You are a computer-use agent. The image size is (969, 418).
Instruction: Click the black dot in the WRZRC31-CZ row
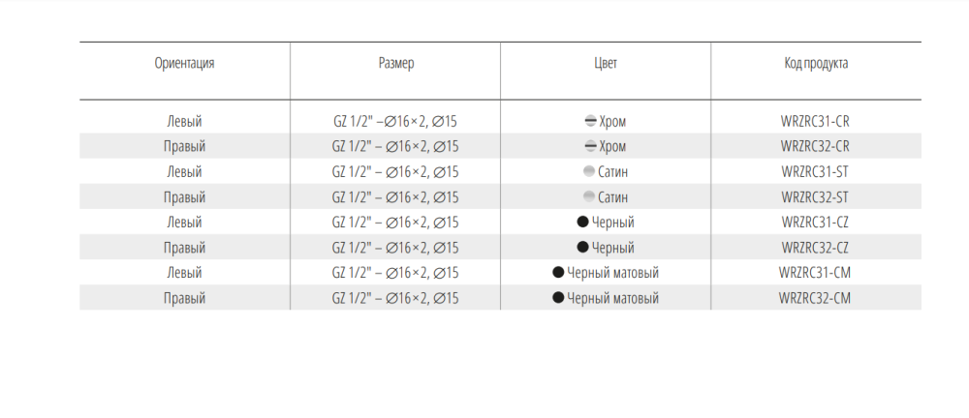582,223
